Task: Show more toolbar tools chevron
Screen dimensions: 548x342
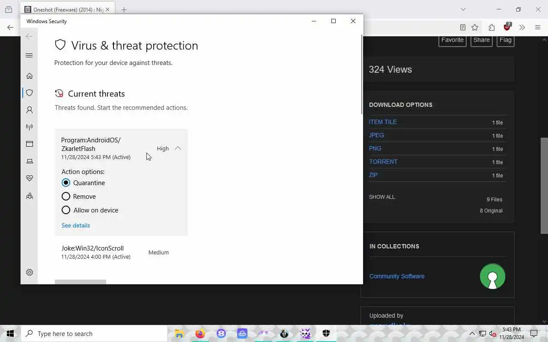Action: (x=522, y=27)
